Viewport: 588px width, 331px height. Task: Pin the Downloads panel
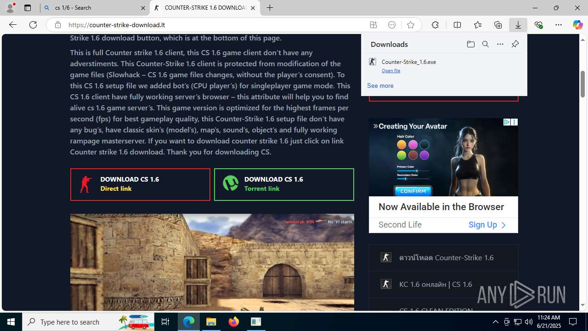(515, 44)
